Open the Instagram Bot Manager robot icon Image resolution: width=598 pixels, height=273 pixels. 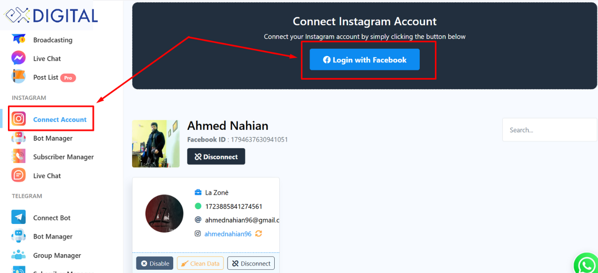coord(19,138)
